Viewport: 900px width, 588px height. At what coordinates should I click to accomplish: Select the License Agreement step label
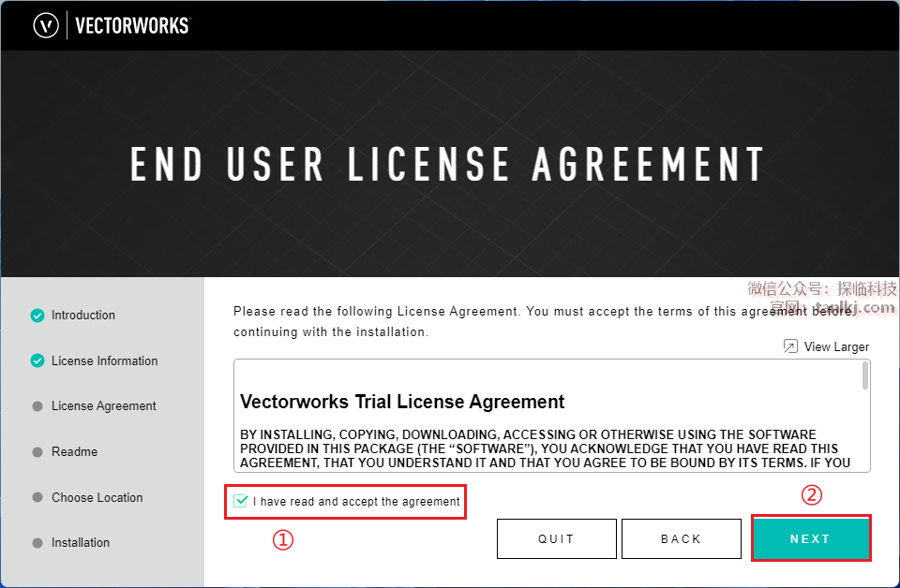click(104, 406)
